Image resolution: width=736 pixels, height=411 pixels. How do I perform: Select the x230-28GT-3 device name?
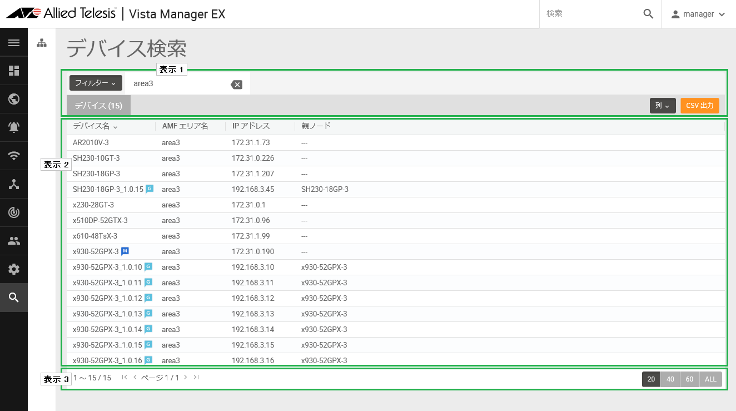point(93,205)
